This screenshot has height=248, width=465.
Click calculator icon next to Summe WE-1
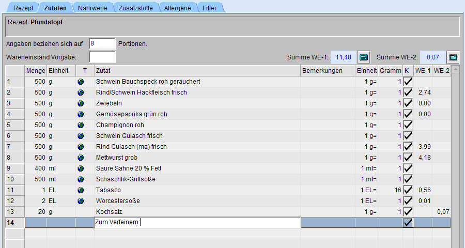[364, 57]
